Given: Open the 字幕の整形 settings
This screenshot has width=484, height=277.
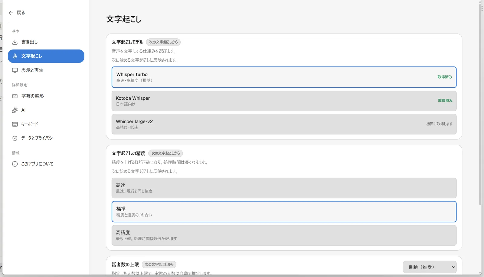Looking at the screenshot, I should (46, 96).
